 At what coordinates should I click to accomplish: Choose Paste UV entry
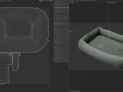pos(61,48)
